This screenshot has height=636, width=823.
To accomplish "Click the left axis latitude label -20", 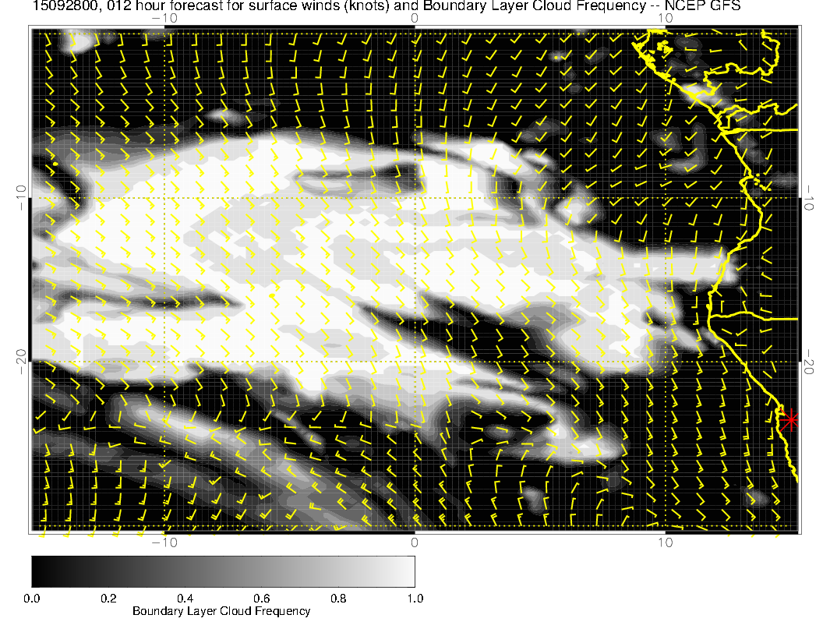I will [x=21, y=361].
